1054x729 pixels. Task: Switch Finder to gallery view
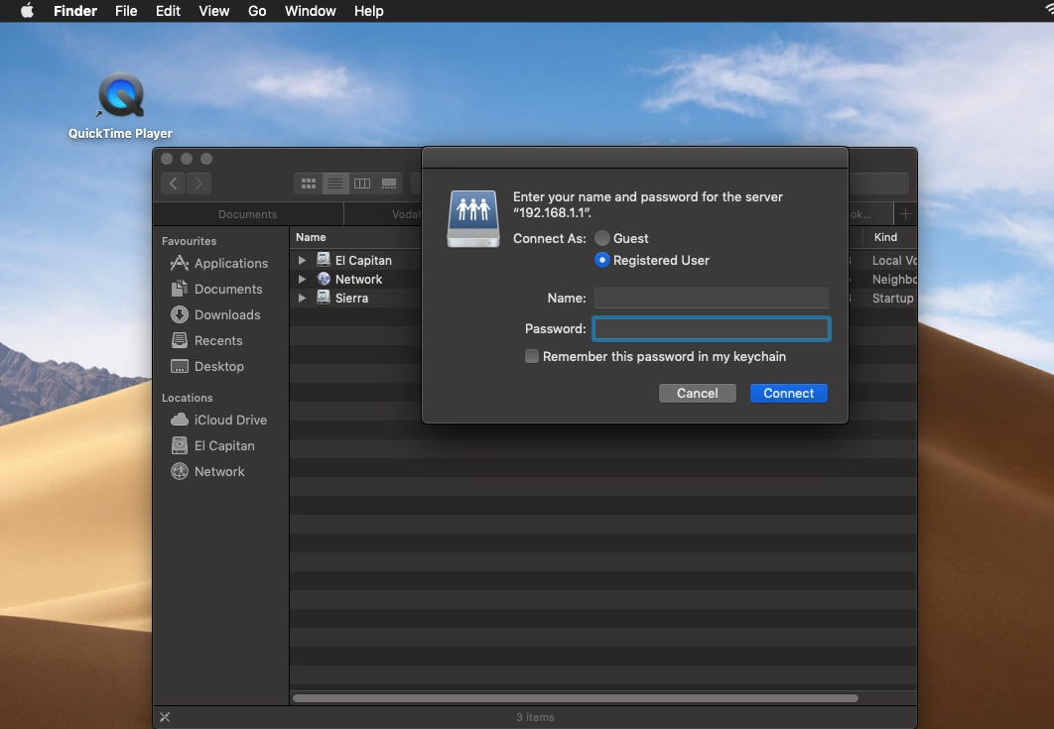point(389,183)
